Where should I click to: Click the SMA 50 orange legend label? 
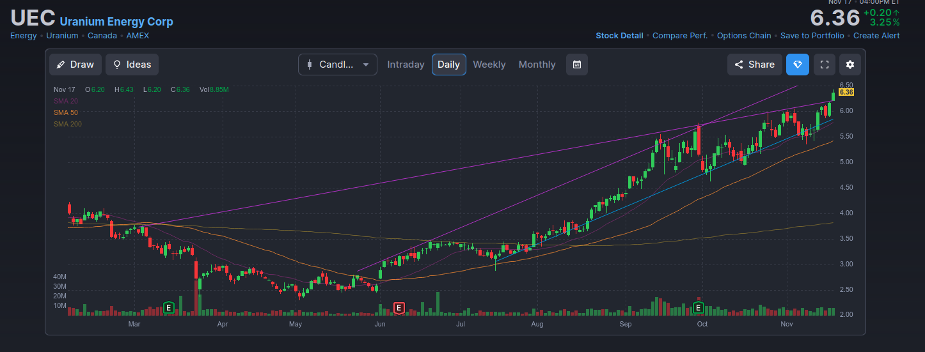point(66,112)
